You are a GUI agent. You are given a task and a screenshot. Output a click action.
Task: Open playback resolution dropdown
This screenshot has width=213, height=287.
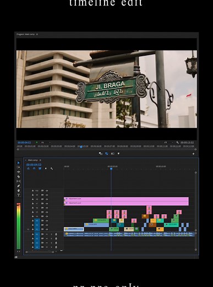[168, 142]
